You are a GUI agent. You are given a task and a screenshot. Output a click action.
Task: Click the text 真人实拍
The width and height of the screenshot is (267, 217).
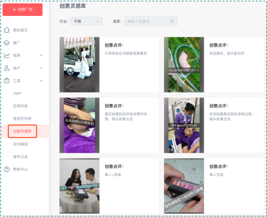(216, 175)
